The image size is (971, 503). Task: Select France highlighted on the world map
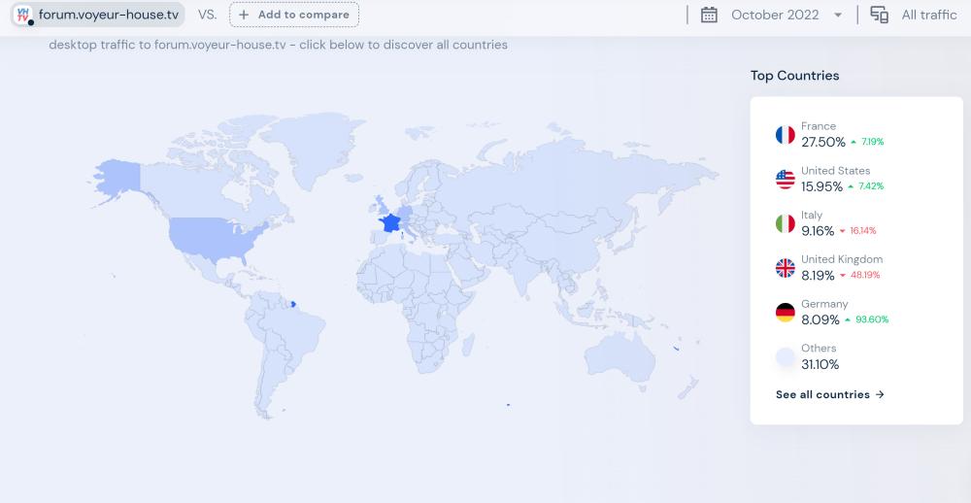pos(390,222)
